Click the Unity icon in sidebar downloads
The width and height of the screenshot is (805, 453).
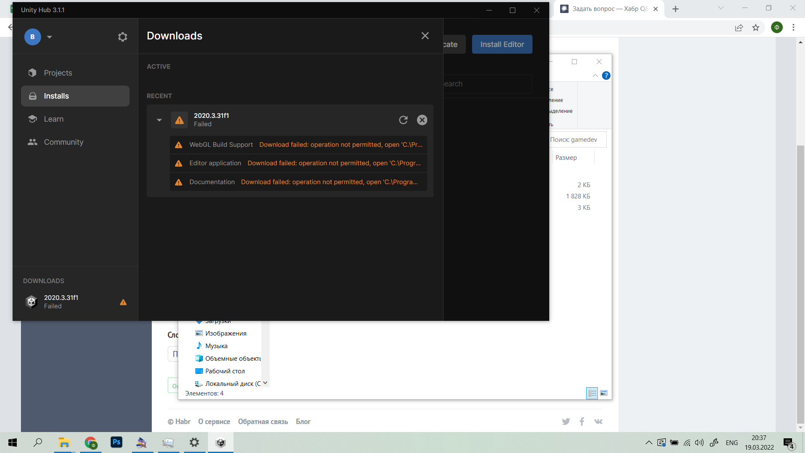coord(32,302)
